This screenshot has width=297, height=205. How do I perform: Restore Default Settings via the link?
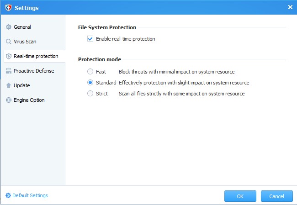click(x=30, y=195)
